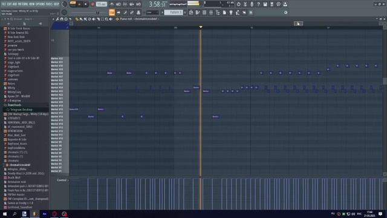Open the Plugin picker plug icon

(x=231, y=12)
